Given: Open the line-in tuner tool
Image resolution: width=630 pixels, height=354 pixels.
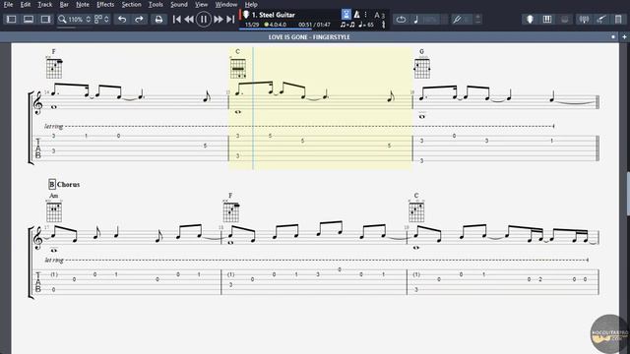Looking at the screenshot, I should 457,20.
